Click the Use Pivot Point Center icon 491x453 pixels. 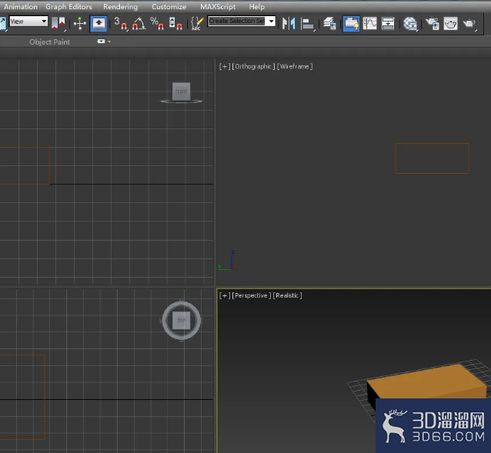point(58,24)
